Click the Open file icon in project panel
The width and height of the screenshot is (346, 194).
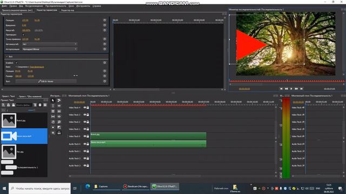(x=9, y=105)
